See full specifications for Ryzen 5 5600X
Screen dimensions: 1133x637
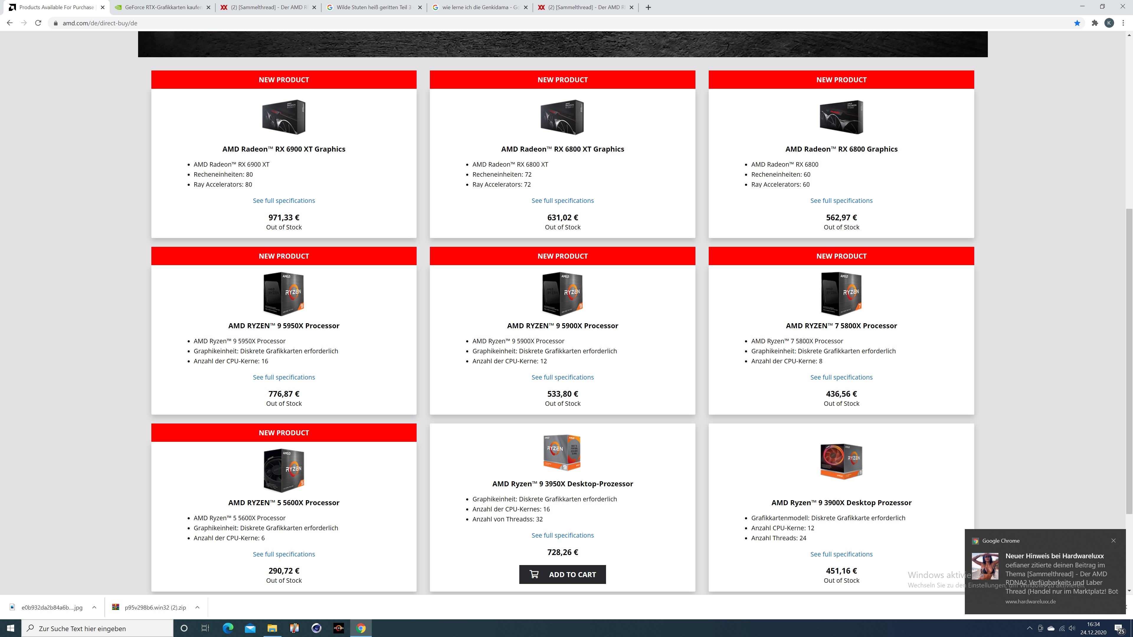pyautogui.click(x=284, y=554)
